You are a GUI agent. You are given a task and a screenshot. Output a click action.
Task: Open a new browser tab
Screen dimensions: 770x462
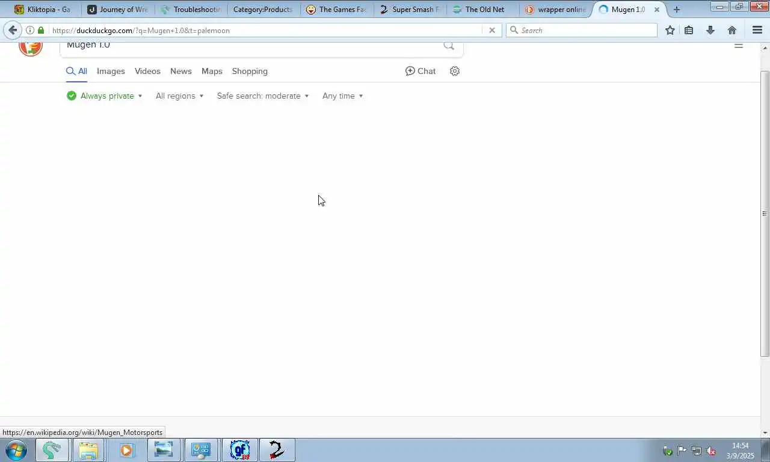[x=677, y=10]
